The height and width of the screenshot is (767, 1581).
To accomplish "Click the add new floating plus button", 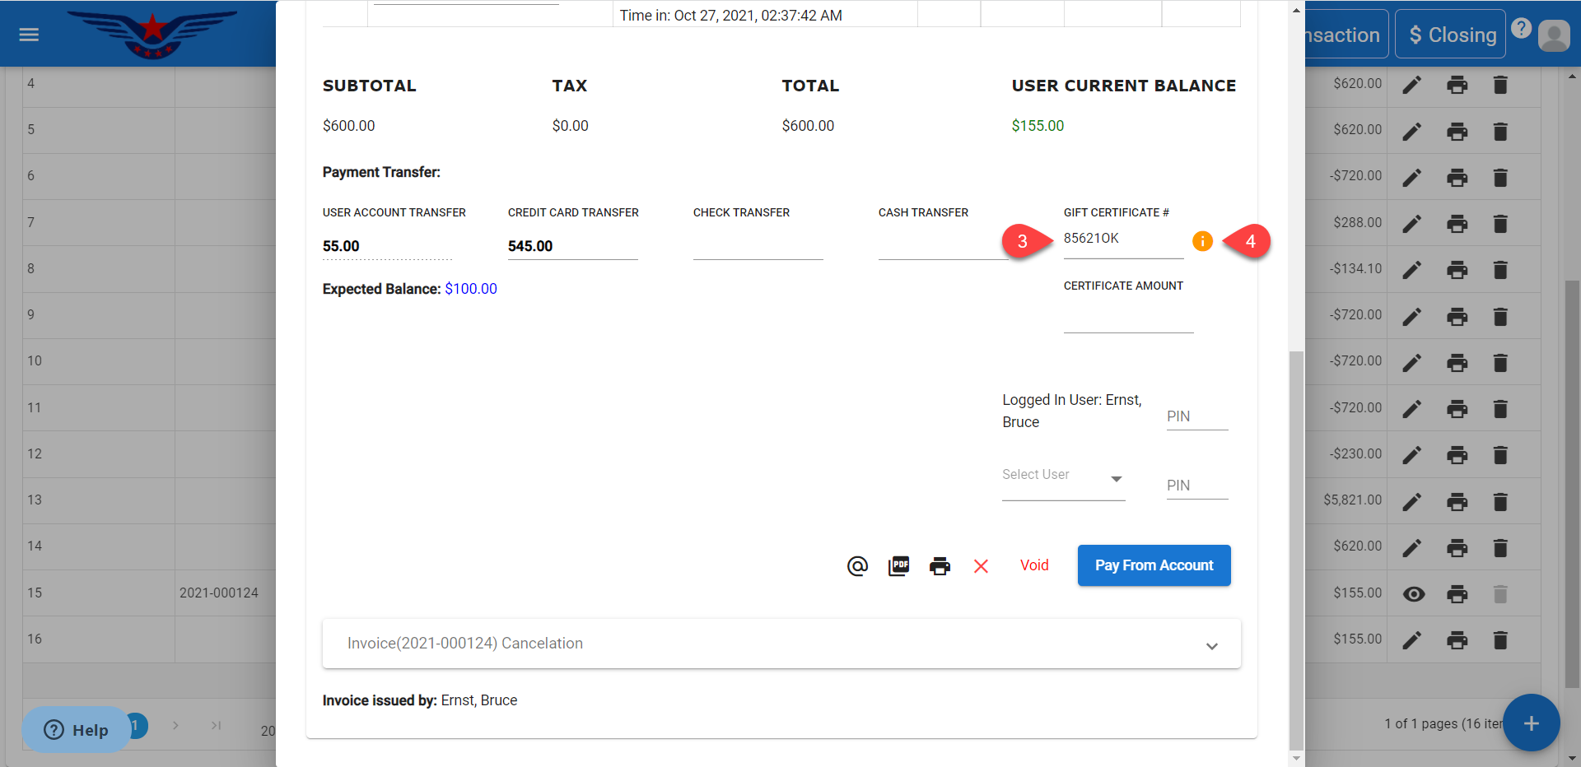I will pos(1531,723).
